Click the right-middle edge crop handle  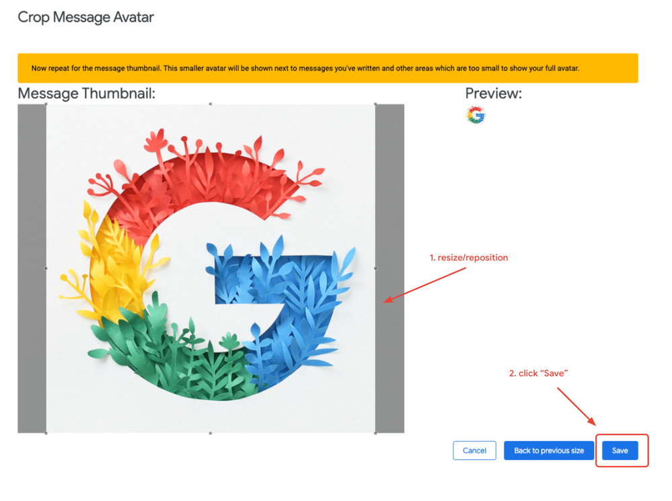[375, 268]
